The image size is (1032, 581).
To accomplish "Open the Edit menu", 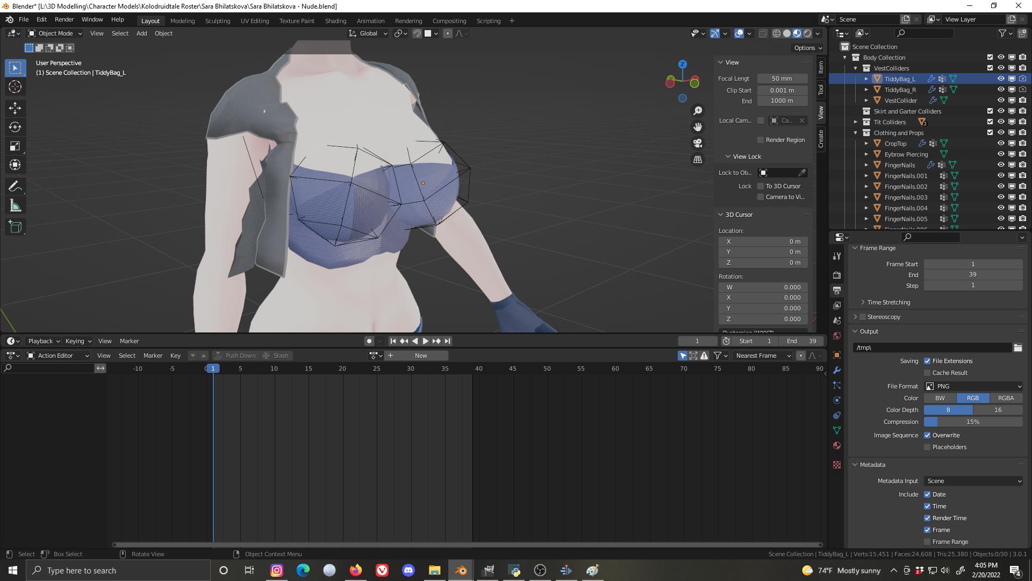I will tap(41, 19).
